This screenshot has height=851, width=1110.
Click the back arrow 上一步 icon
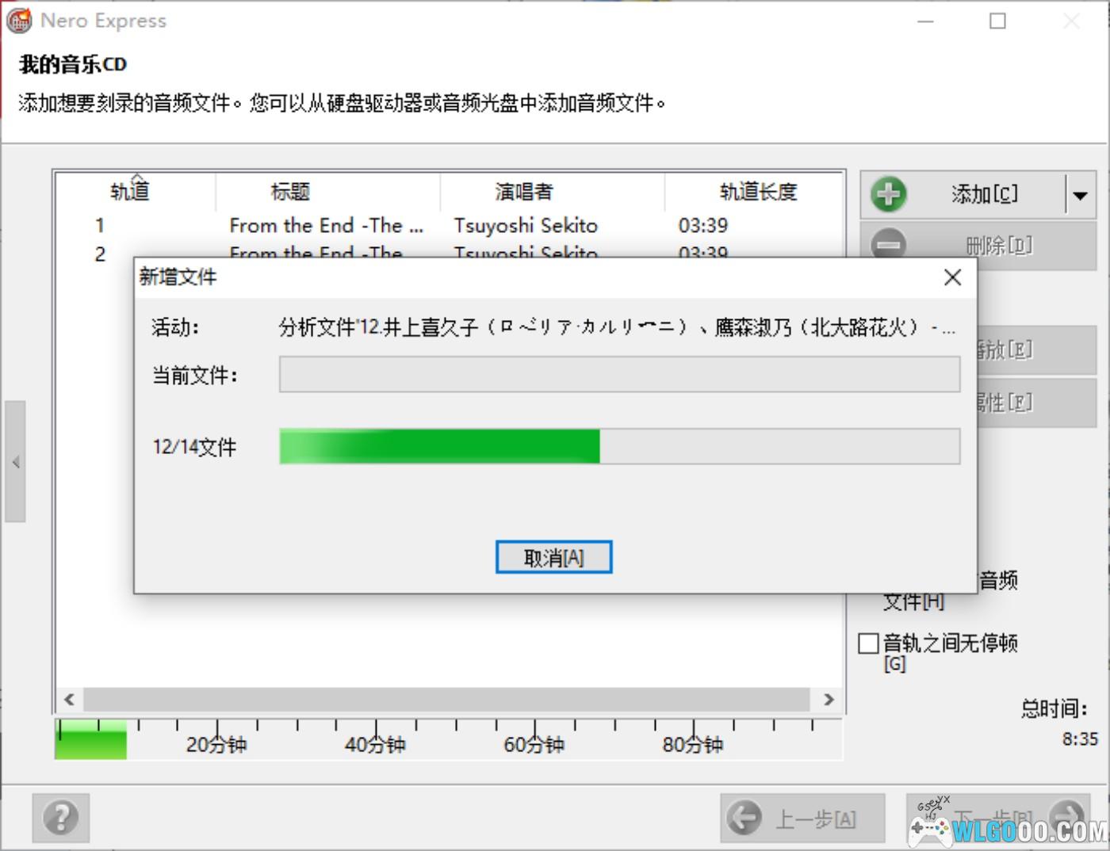pos(744,818)
